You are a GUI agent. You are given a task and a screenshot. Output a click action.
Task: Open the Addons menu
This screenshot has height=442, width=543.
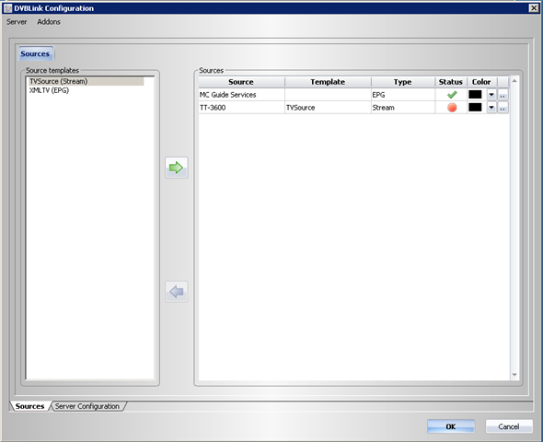point(49,22)
